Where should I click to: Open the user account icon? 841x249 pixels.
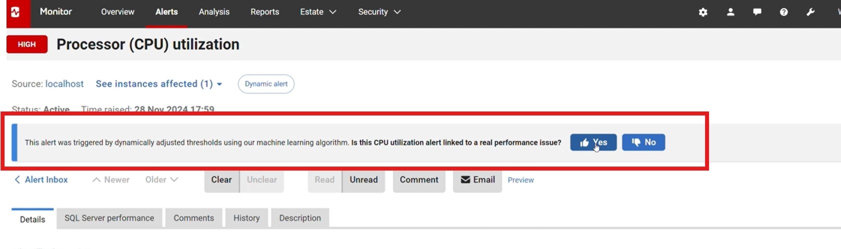pyautogui.click(x=730, y=12)
